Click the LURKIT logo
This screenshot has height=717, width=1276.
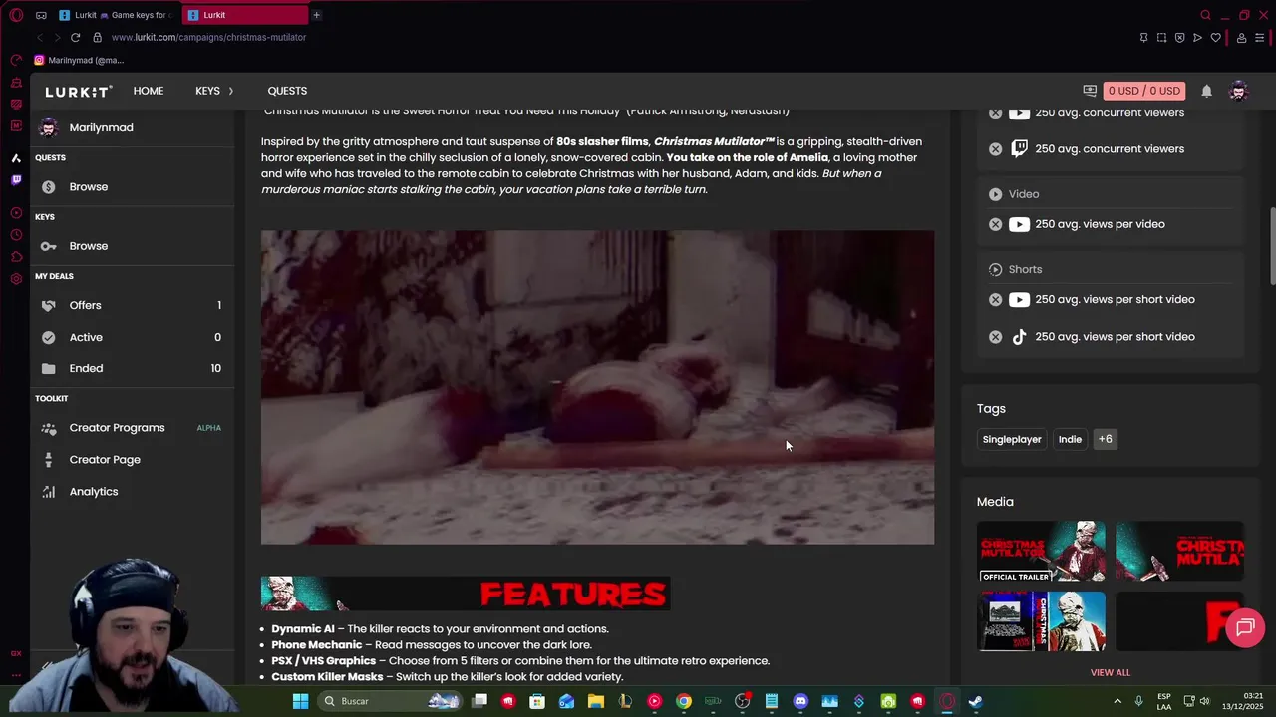[78, 91]
